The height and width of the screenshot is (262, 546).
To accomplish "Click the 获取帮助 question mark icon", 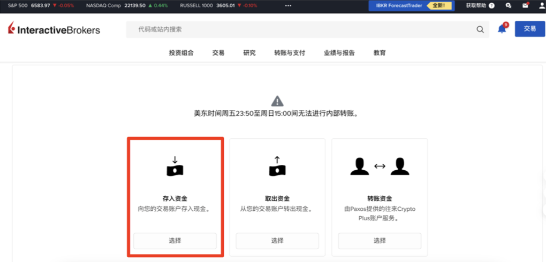I will 491,5.
